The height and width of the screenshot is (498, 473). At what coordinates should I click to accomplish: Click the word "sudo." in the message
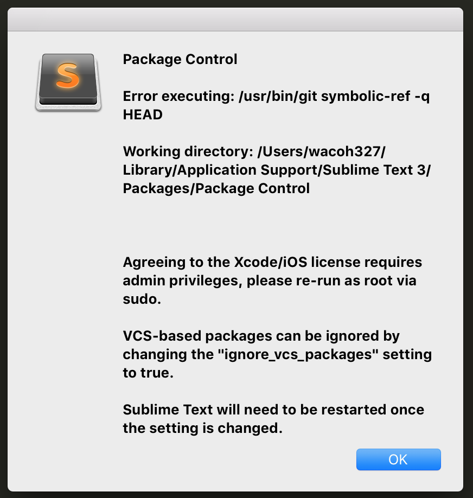click(142, 299)
